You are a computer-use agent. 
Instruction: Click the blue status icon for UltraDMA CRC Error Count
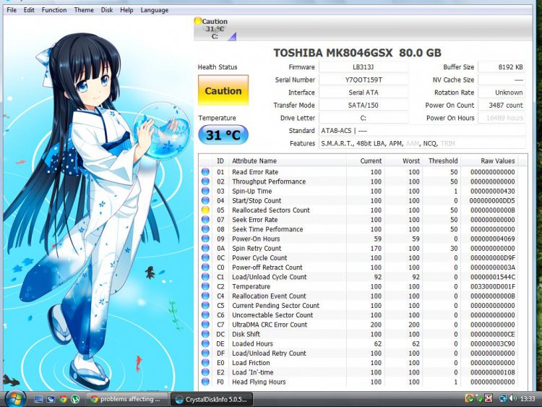[x=205, y=325]
